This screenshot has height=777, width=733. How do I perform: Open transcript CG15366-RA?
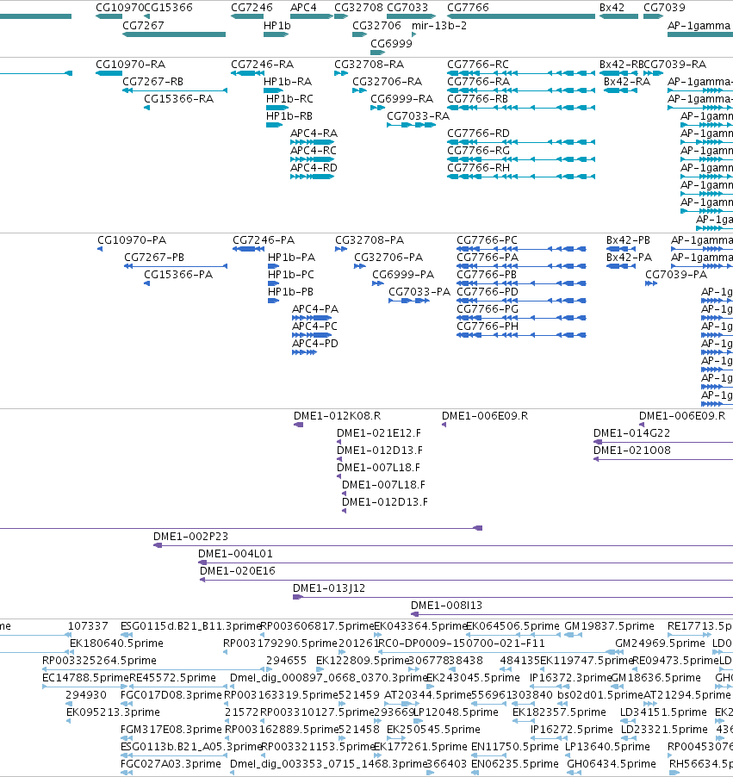tap(179, 99)
